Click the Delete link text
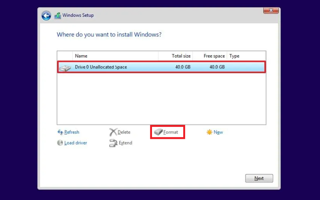Screen dimensions: 320x200 124,132
